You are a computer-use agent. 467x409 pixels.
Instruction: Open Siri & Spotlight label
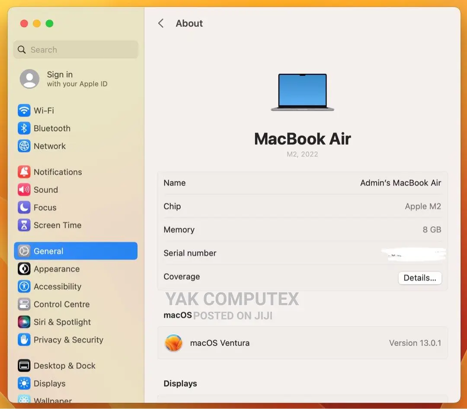pyautogui.click(x=62, y=322)
